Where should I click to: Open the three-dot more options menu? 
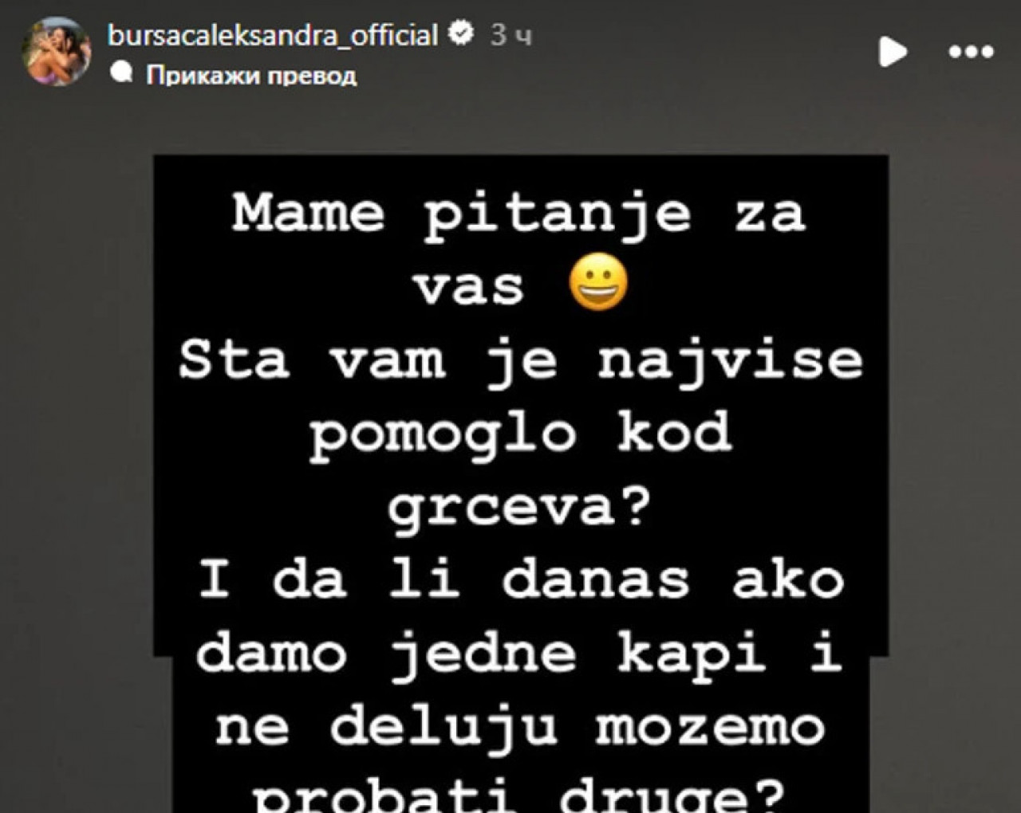click(x=971, y=53)
